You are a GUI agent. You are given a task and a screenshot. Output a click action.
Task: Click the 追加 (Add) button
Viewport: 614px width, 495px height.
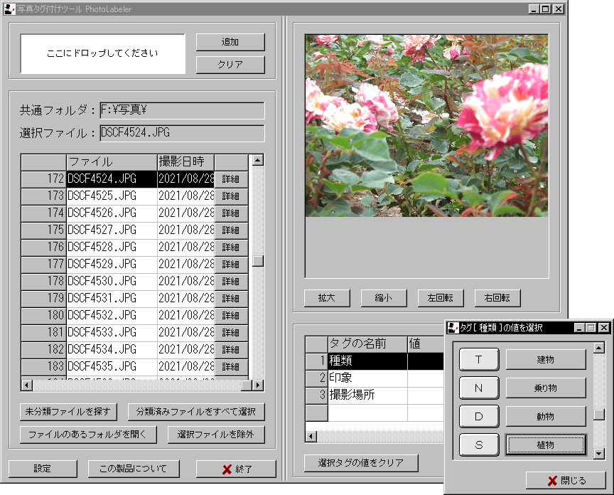[x=230, y=42]
